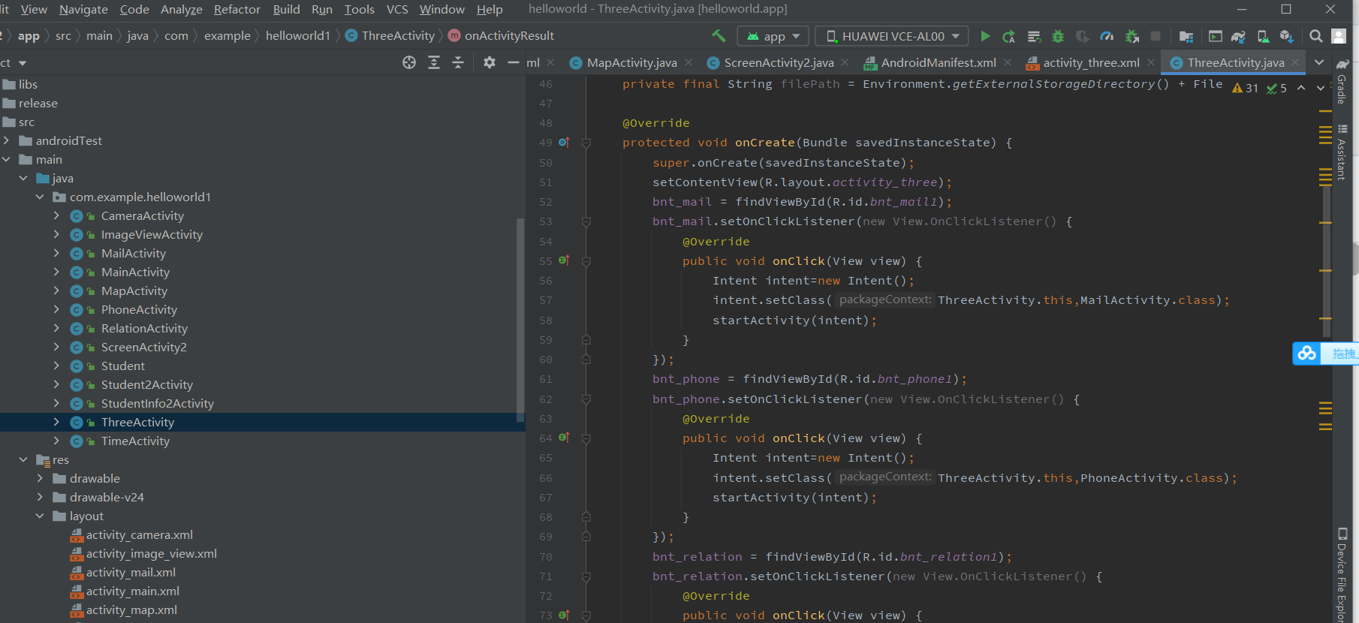
Task: Expand the CameraActivity class node
Action: (56, 215)
